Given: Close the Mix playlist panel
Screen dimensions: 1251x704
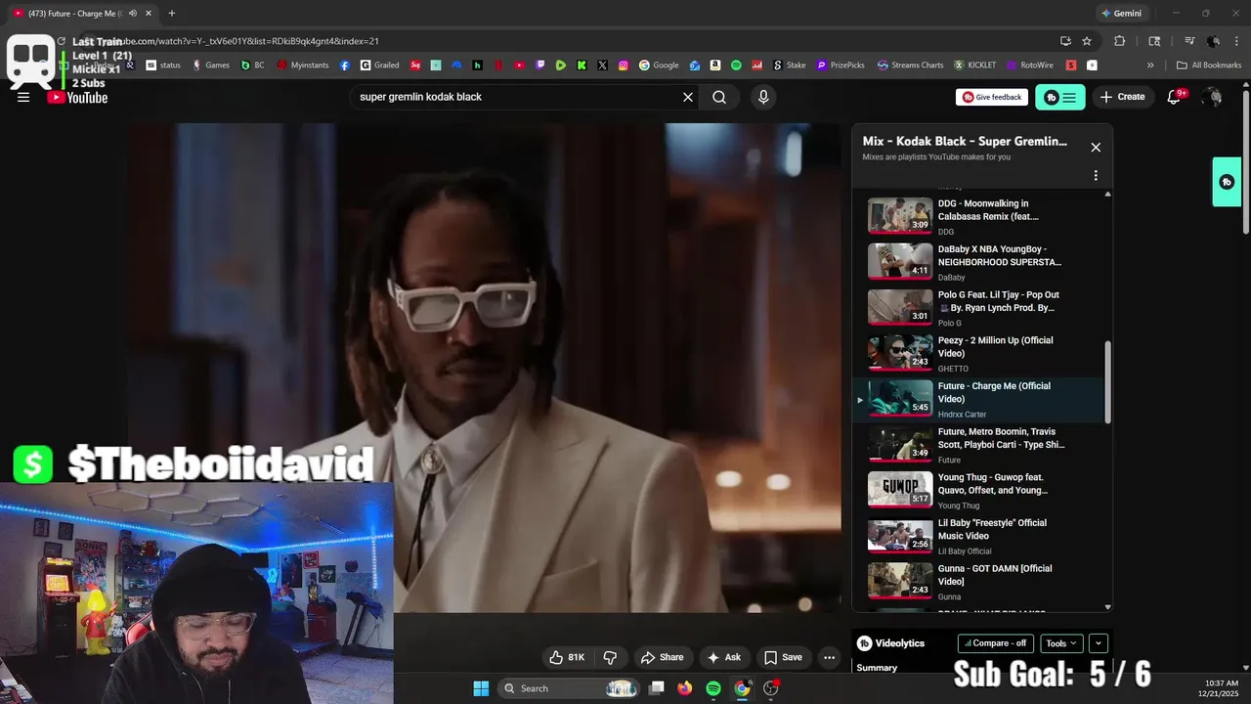Looking at the screenshot, I should (1096, 147).
